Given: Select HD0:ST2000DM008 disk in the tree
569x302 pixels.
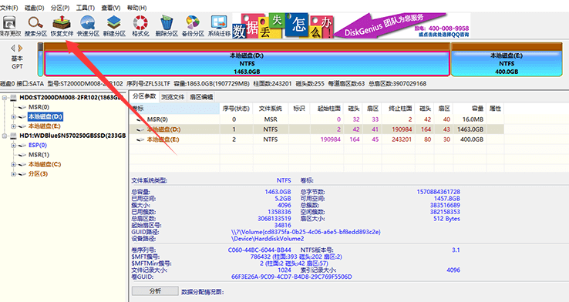Looking at the screenshot, I should [x=69, y=98].
